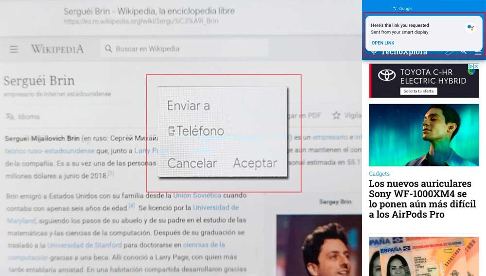
Task: Open the Universidad de Stanford link
Action: pyautogui.click(x=85, y=245)
